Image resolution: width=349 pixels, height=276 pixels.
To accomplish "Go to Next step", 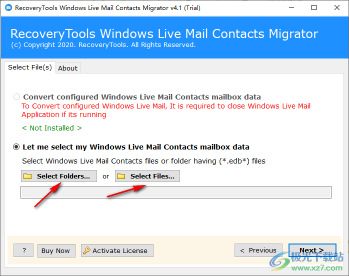I will point(312,250).
